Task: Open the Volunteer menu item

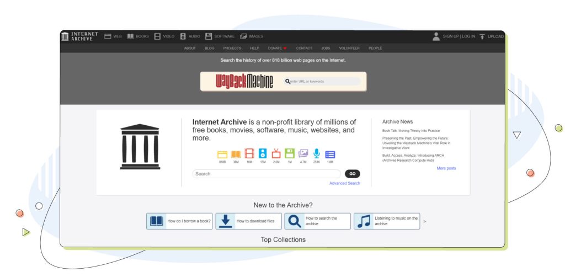Action: pos(349,48)
